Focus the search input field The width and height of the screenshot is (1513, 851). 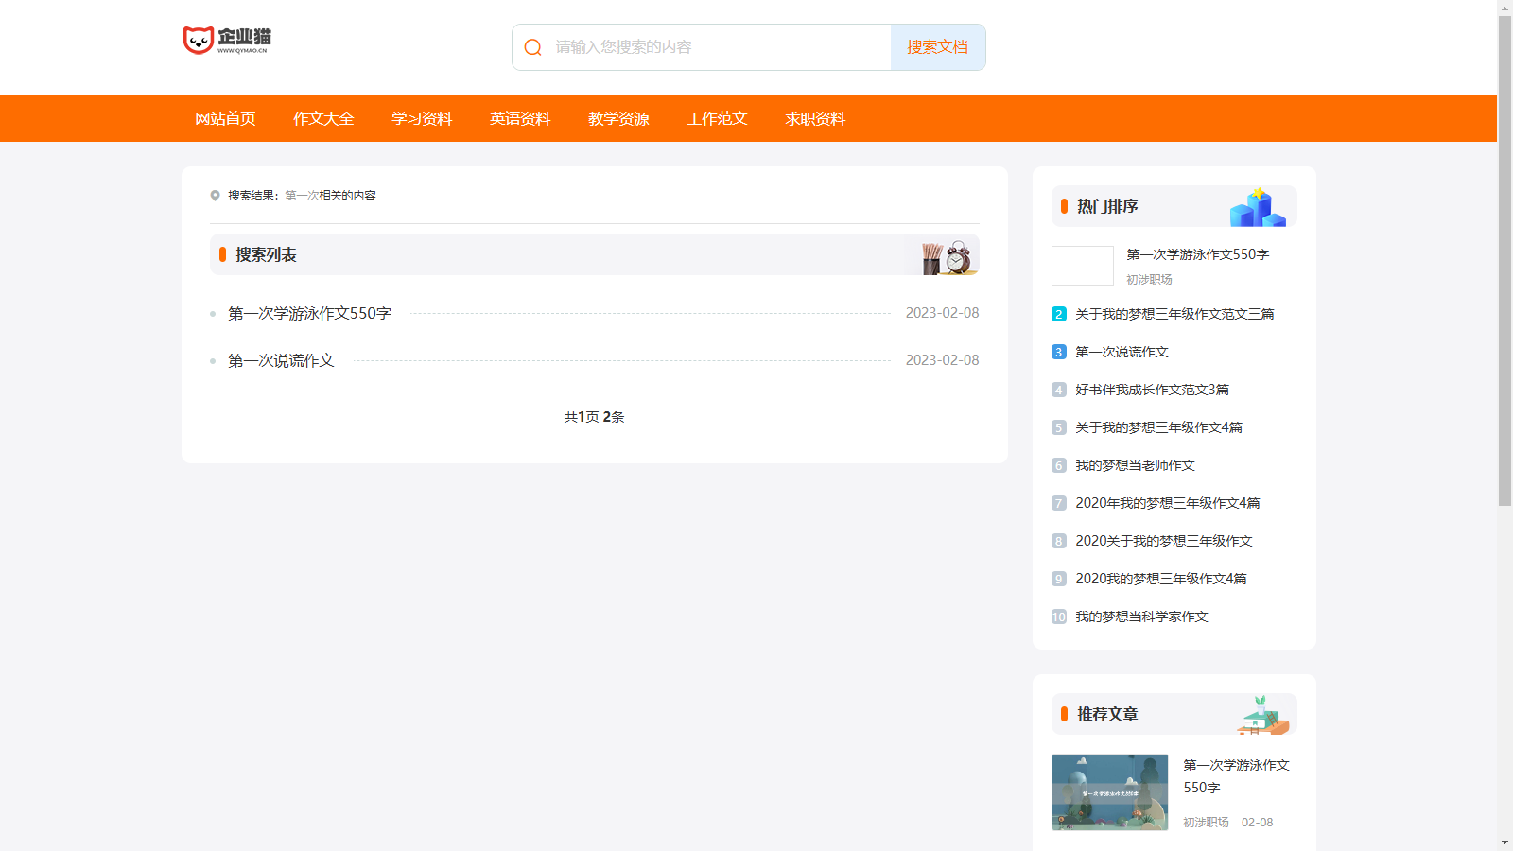pos(719,47)
